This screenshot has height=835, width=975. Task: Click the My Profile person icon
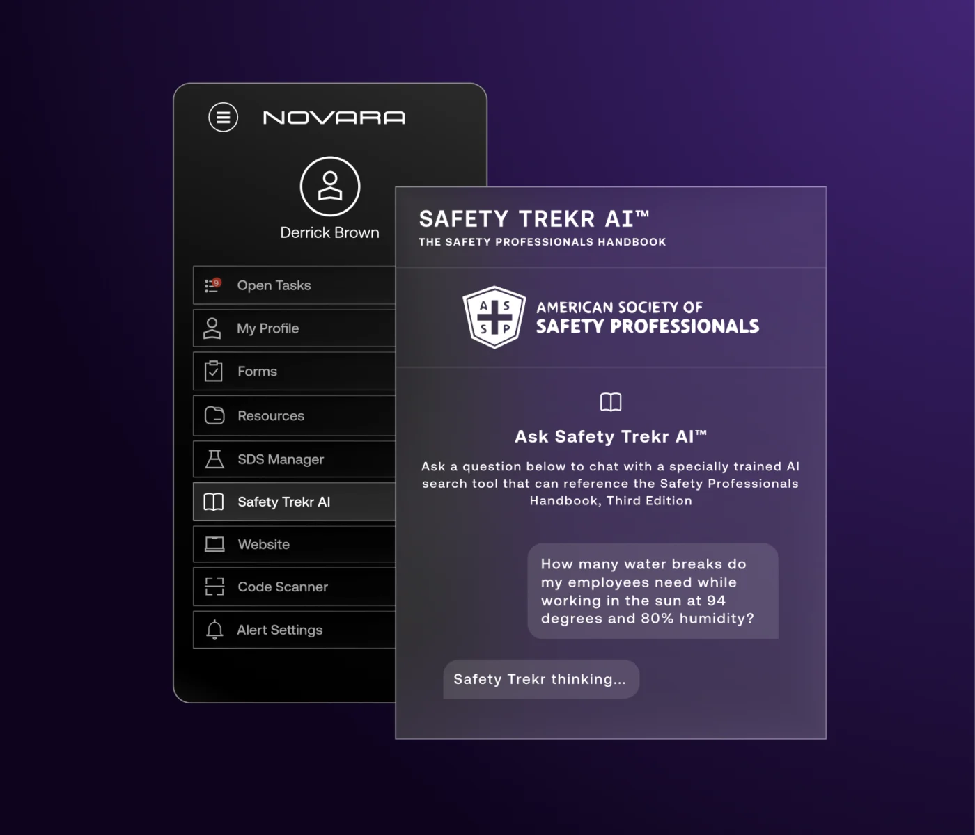(x=212, y=328)
